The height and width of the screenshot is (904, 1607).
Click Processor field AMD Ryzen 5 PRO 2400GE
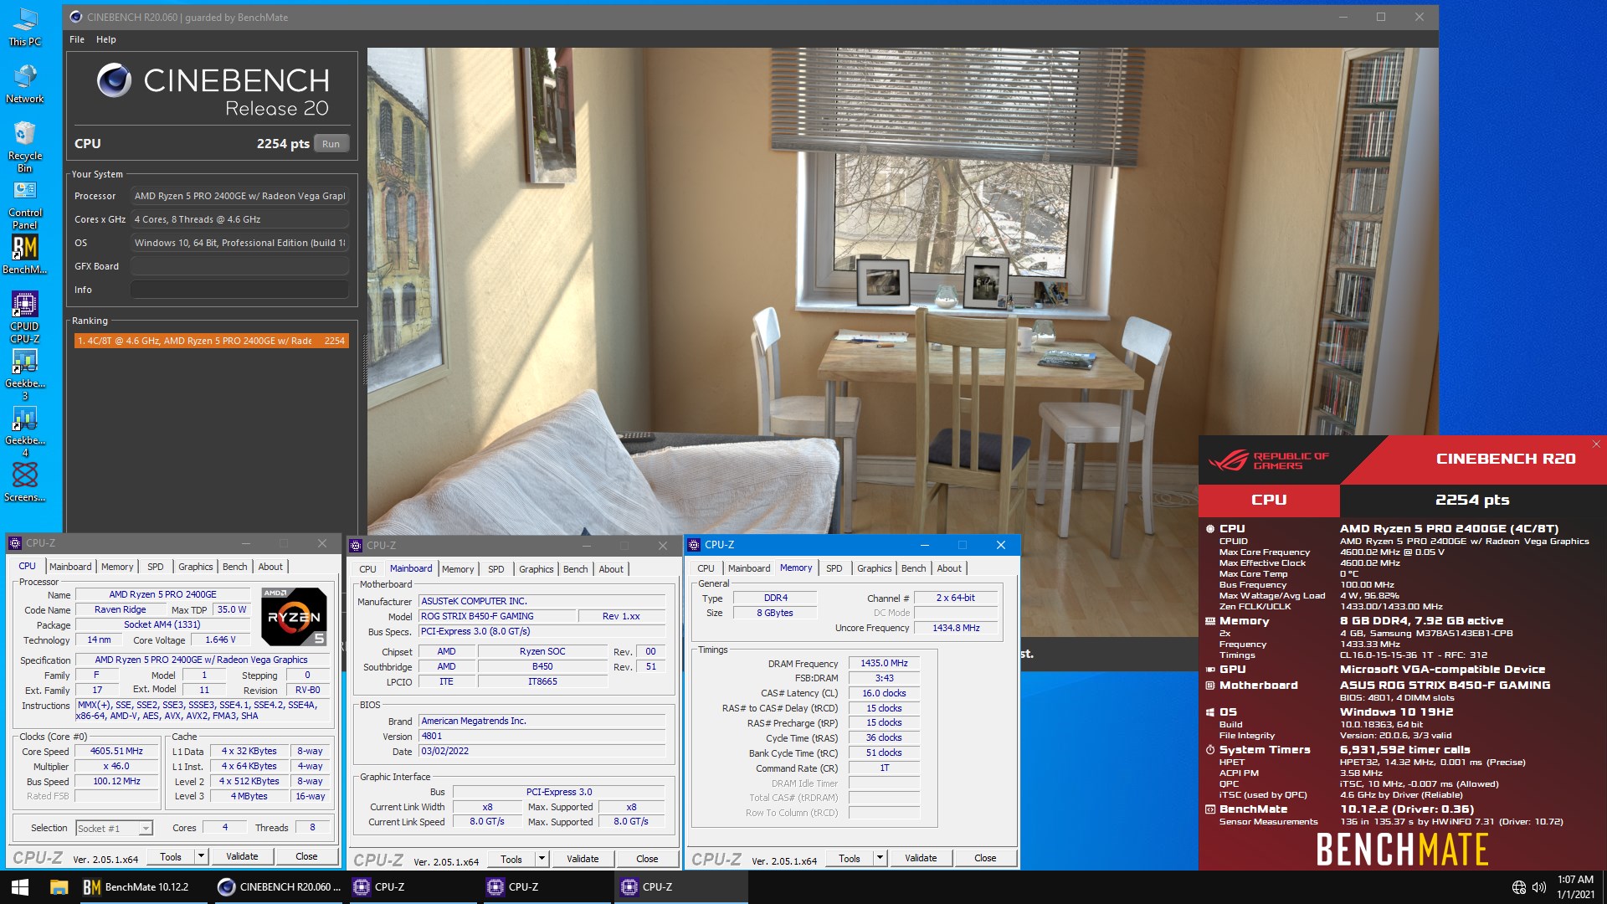pyautogui.click(x=239, y=196)
